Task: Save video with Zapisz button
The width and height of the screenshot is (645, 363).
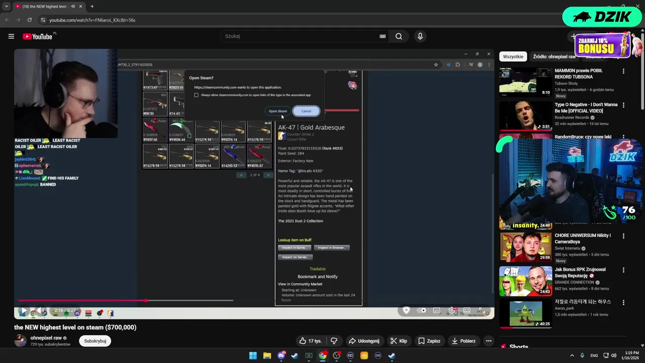Action: [429, 341]
